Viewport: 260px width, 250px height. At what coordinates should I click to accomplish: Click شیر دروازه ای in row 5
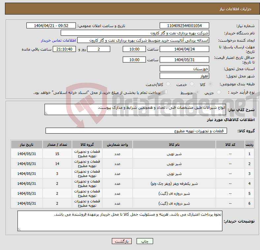pyautogui.click(x=174, y=193)
